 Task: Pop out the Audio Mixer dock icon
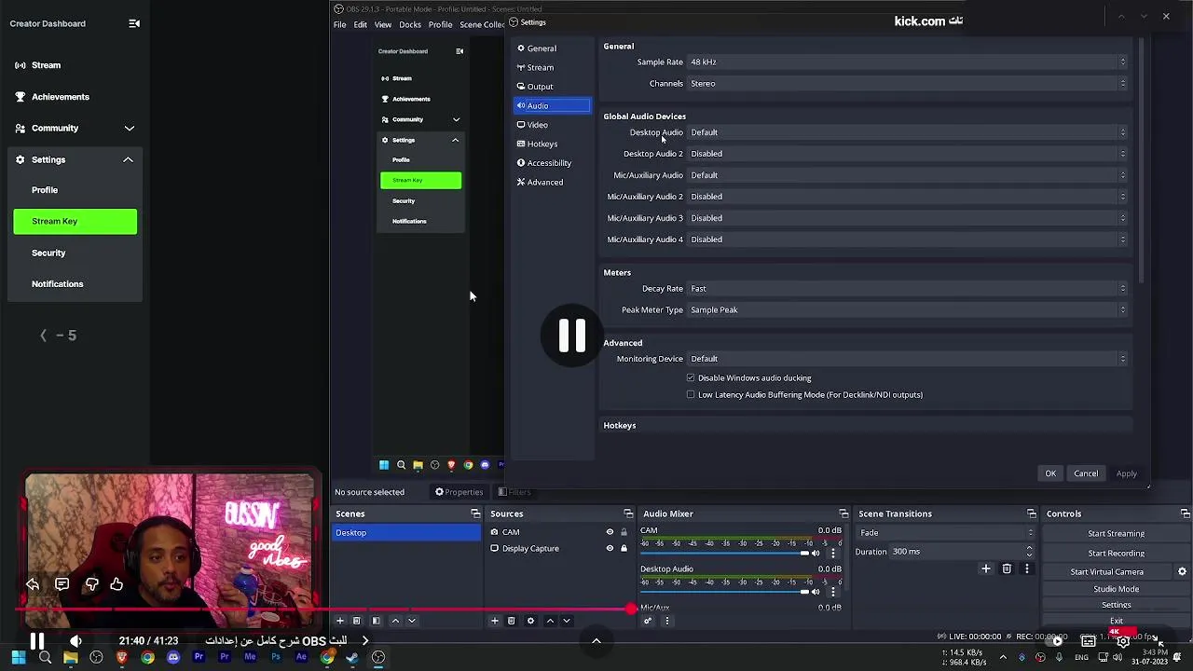(843, 514)
